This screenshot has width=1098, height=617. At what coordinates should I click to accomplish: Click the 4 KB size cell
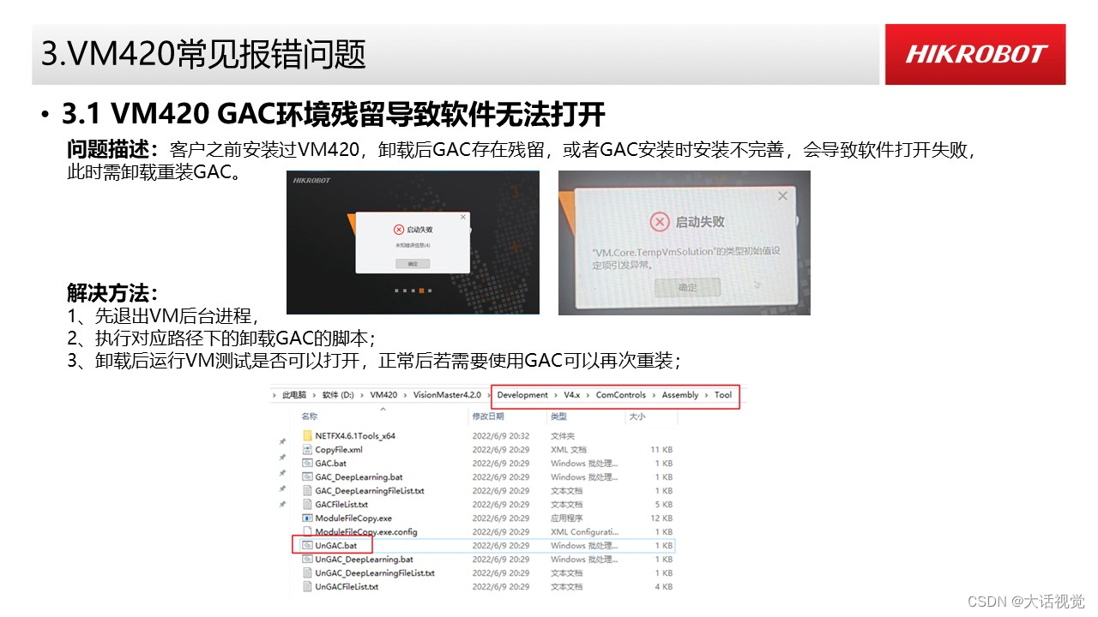coord(664,587)
